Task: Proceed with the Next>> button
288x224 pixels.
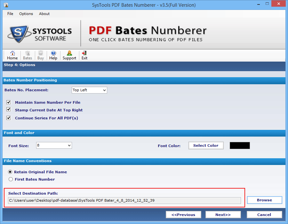Action: tap(223, 215)
